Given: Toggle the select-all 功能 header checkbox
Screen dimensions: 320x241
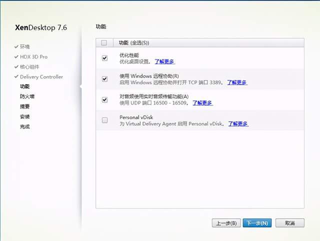Looking at the screenshot, I should point(104,43).
